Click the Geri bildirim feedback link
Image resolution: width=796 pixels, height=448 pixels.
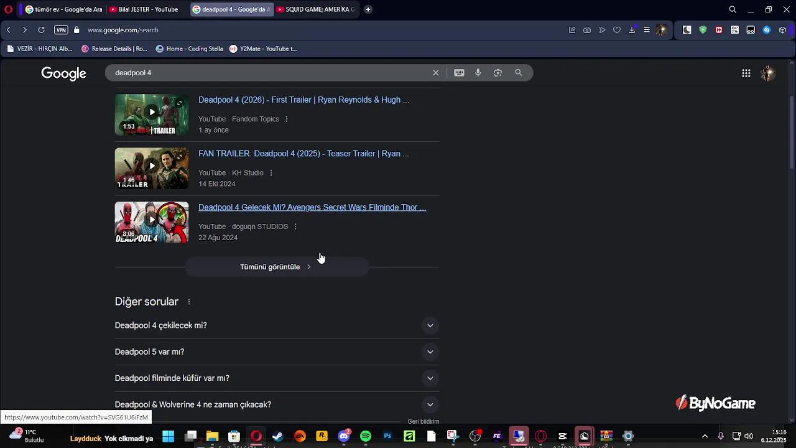423,421
